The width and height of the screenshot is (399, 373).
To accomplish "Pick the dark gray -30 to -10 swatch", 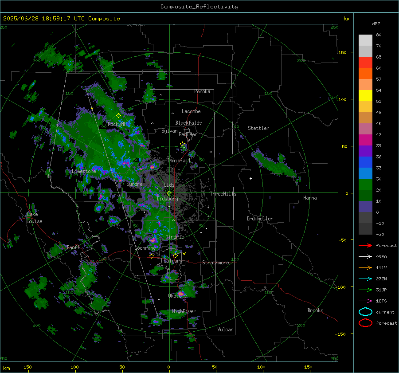I will (365, 229).
